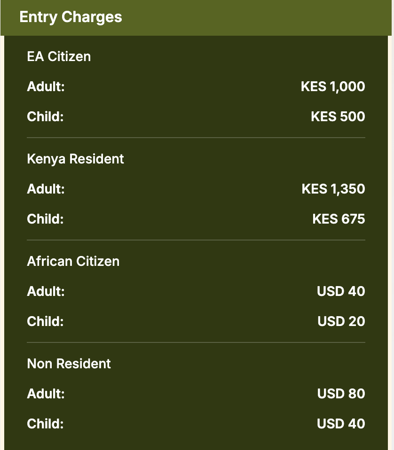394x450 pixels.
Task: Select the Non Resident heading
Action: tap(69, 364)
